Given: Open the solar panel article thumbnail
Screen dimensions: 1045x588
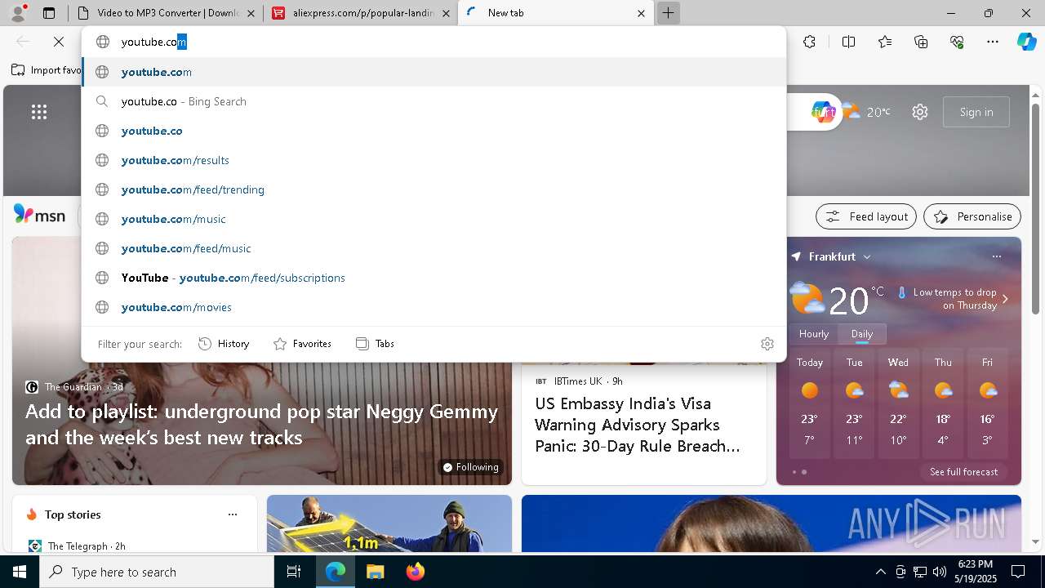Looking at the screenshot, I should click(389, 523).
